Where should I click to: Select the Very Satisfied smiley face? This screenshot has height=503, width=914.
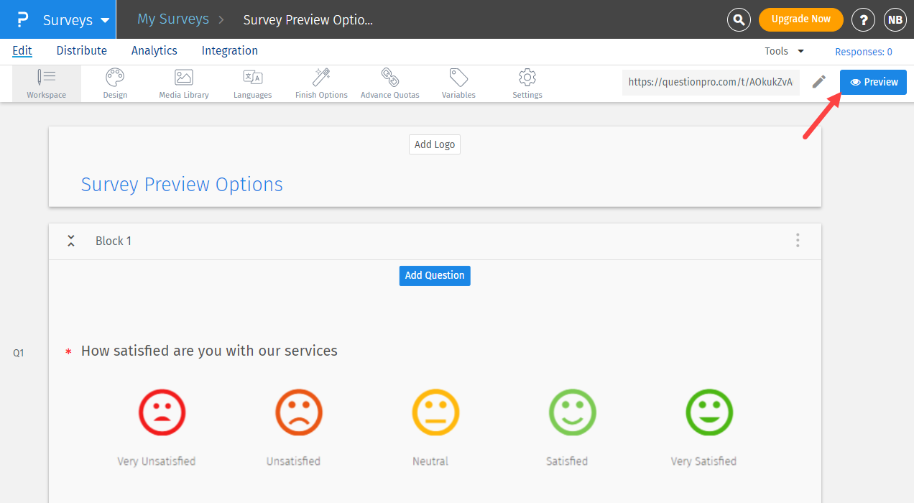(x=709, y=412)
